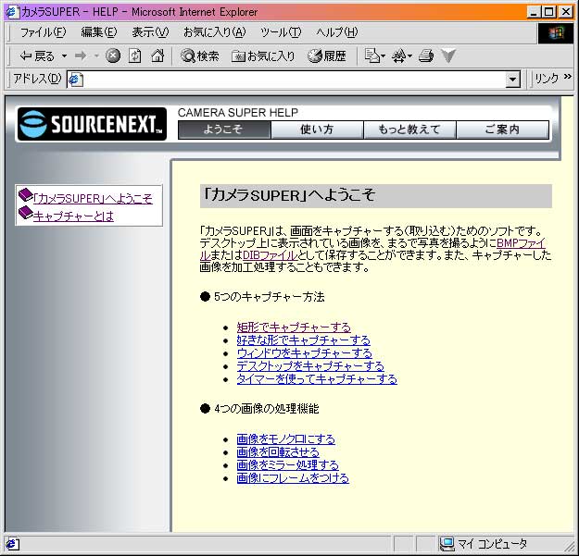This screenshot has width=579, height=556.
Task: Open the 履歴 history toolbar button
Action: coord(327,56)
